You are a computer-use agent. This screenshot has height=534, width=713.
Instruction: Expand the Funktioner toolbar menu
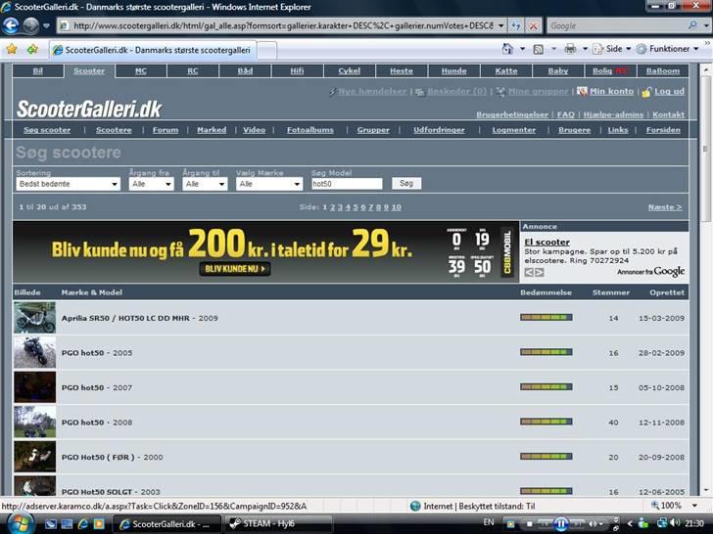coord(670,48)
